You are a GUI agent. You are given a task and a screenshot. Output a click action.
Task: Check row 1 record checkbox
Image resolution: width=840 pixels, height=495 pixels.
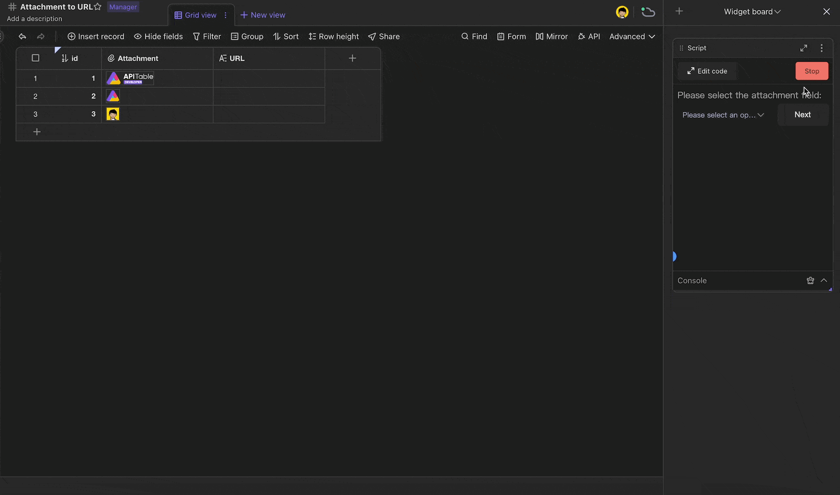[35, 78]
